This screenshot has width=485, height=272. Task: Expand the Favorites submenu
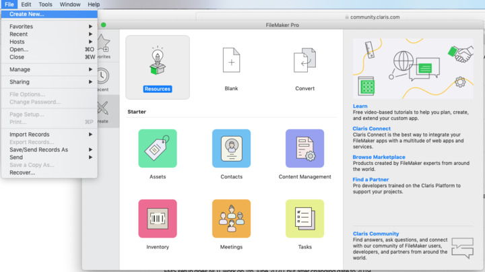(x=49, y=26)
